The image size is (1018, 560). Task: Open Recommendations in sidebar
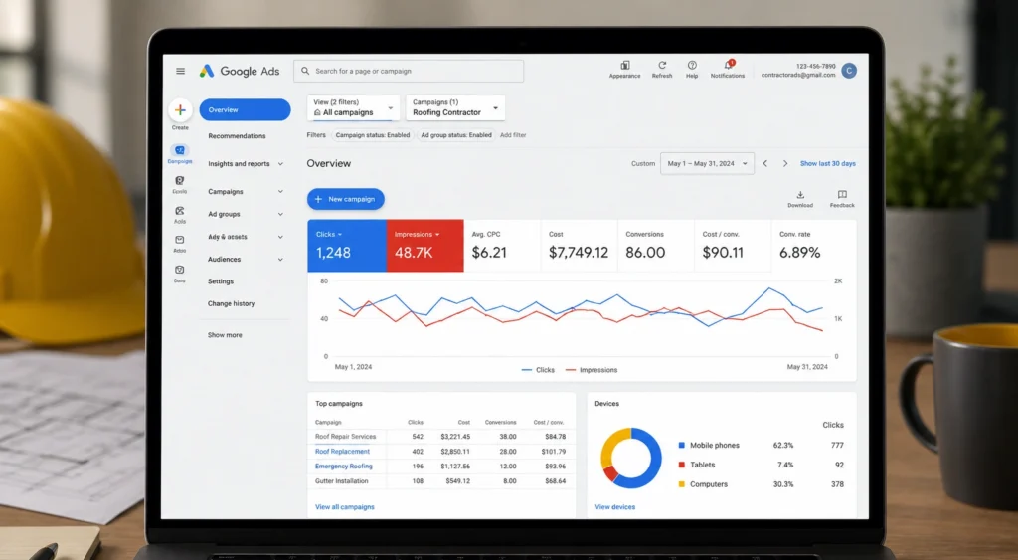[x=237, y=136]
